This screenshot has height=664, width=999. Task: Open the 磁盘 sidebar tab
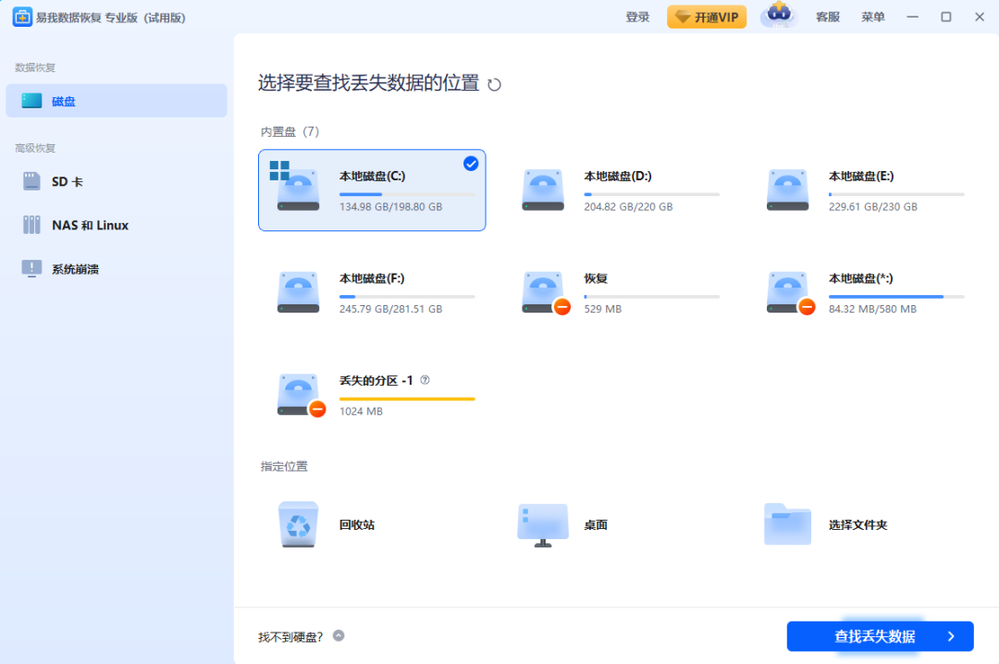pyautogui.click(x=117, y=101)
